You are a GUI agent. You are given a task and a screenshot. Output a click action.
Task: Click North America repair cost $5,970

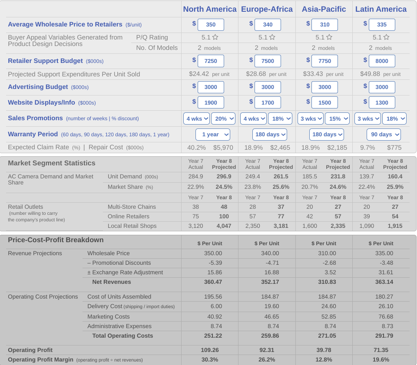pyautogui.click(x=223, y=148)
